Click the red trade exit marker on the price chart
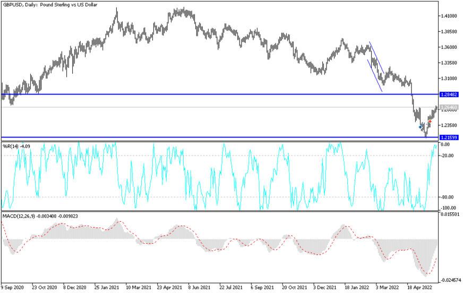This screenshot has width=464, height=293. [430, 122]
